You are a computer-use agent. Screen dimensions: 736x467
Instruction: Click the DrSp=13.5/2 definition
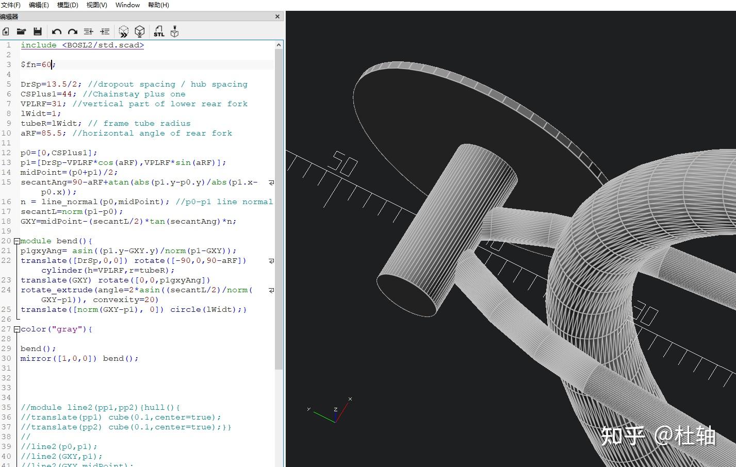[x=51, y=84]
